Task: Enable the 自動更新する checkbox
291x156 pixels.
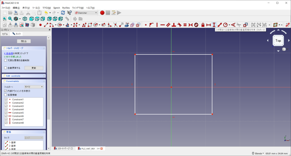Action: pyautogui.click(x=6, y=68)
